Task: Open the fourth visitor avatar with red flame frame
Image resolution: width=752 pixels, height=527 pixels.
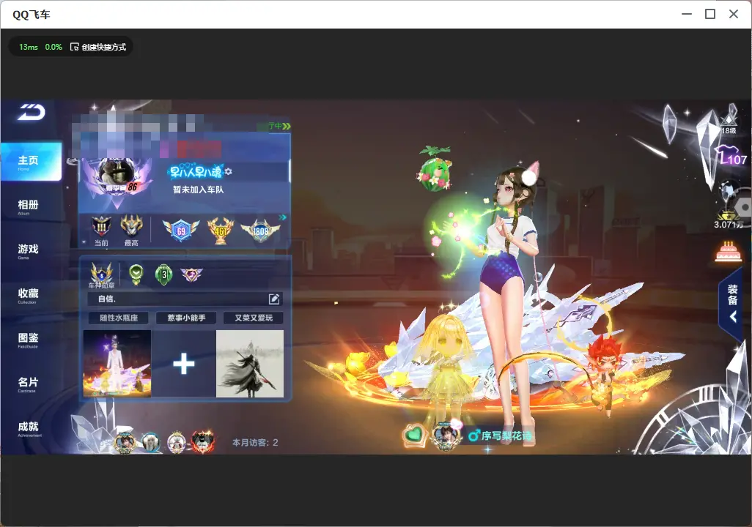Action: tap(203, 441)
